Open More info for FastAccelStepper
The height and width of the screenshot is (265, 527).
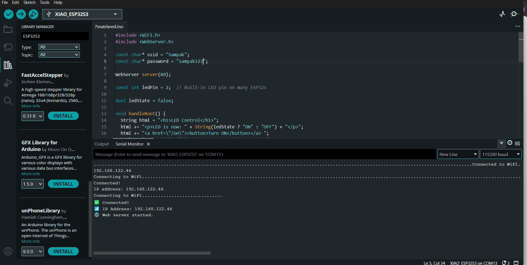click(x=31, y=106)
